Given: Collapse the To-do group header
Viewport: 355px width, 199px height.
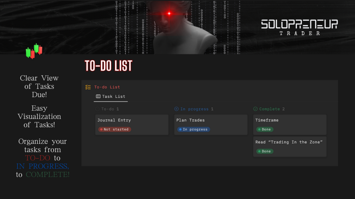Looking at the screenshot, I should 107,109.
